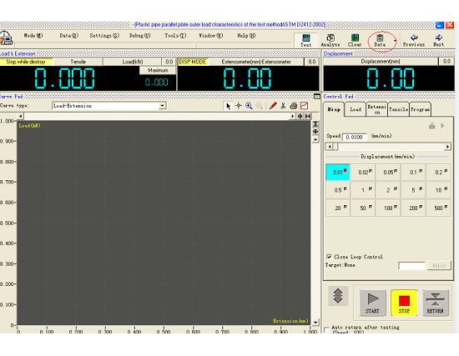Switch to the Load tab in Control Pad
The image size is (459, 356).
pos(355,109)
